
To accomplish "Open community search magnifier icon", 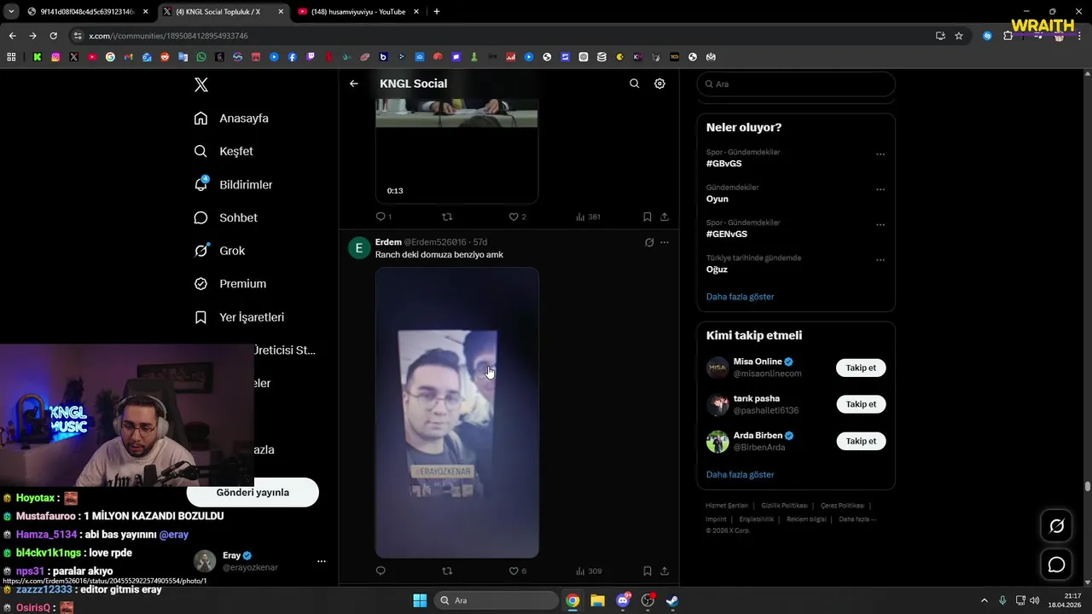I will 634,84.
